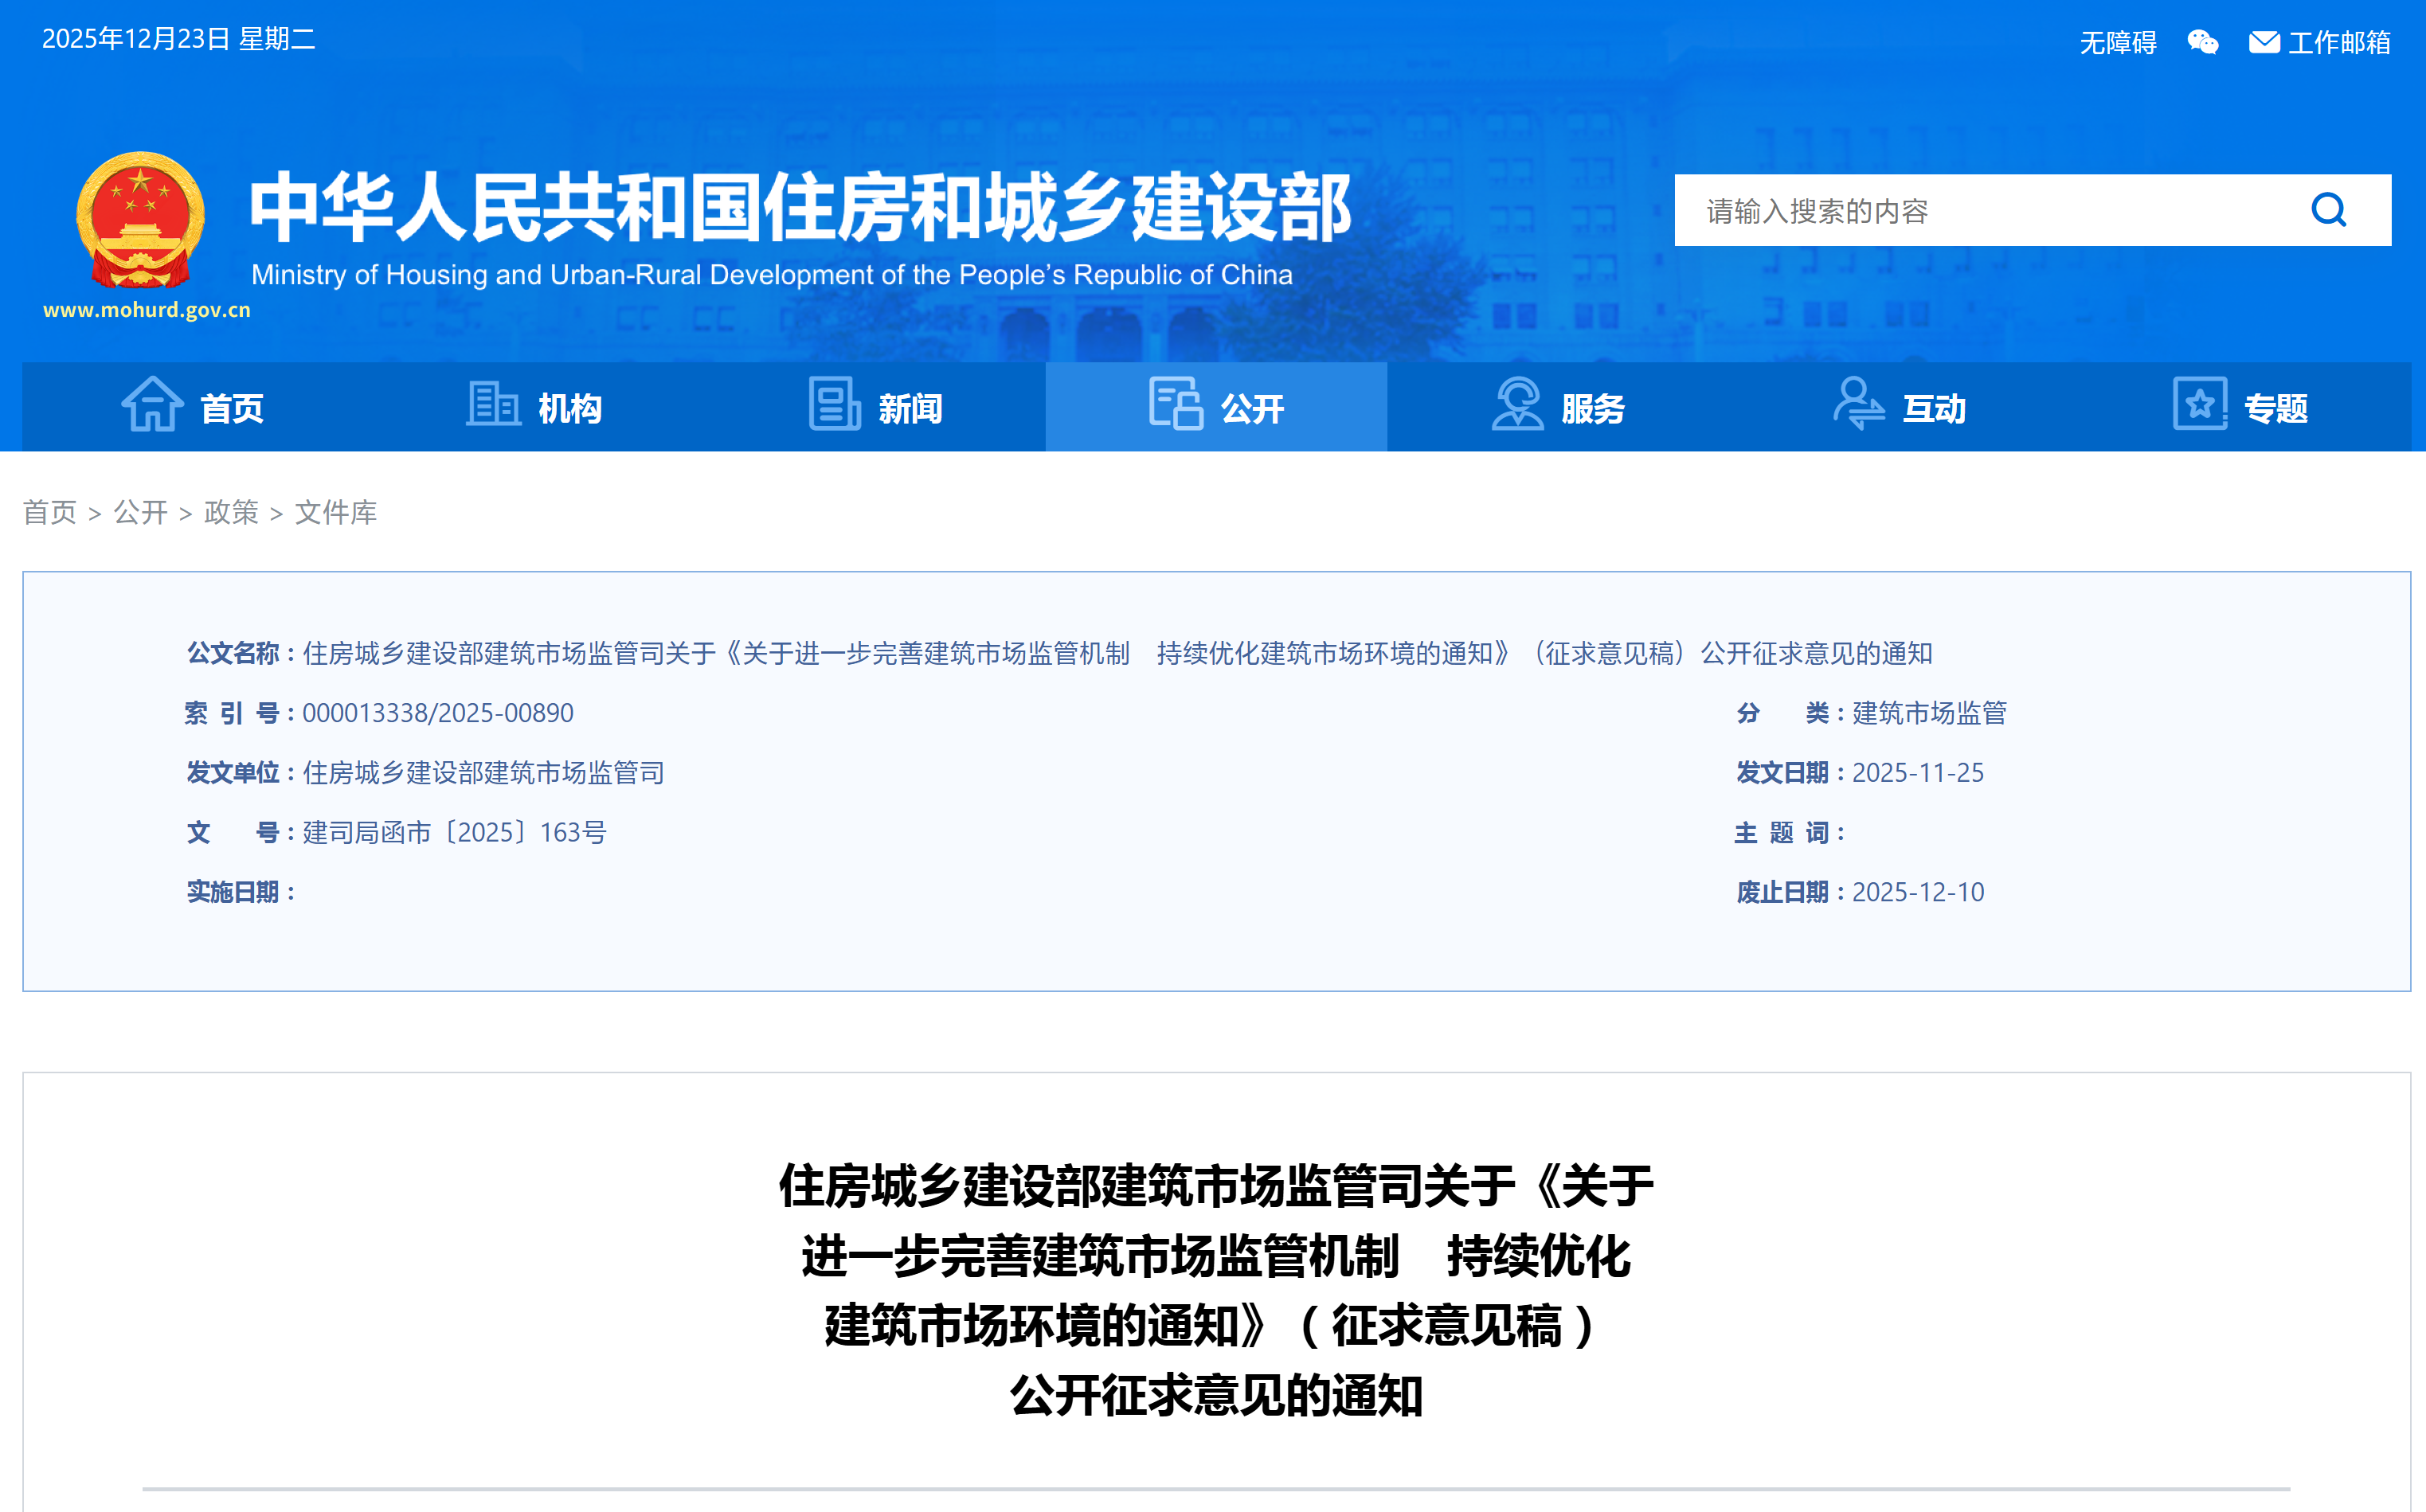Viewport: 2426px width, 1512px height.
Task: Navigate to 政策 breadcrumb link
Action: 231,512
